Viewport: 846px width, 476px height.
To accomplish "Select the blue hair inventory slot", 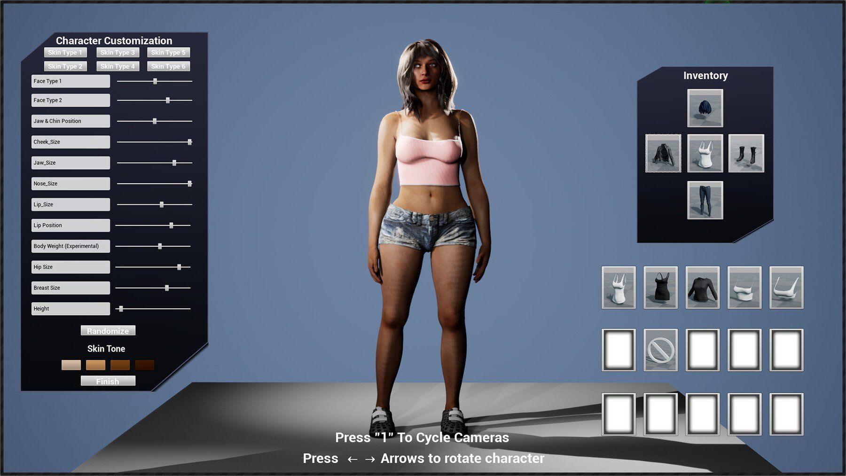I will [705, 108].
